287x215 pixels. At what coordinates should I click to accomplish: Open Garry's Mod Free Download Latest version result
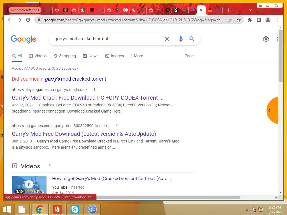click(84, 134)
